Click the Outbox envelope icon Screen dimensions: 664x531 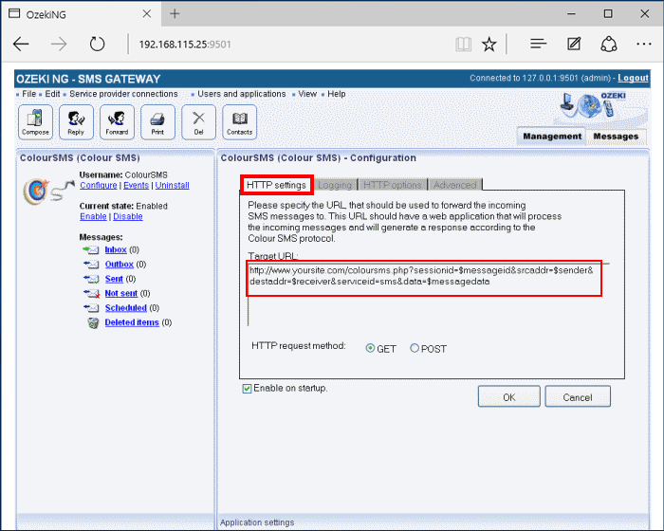point(91,265)
